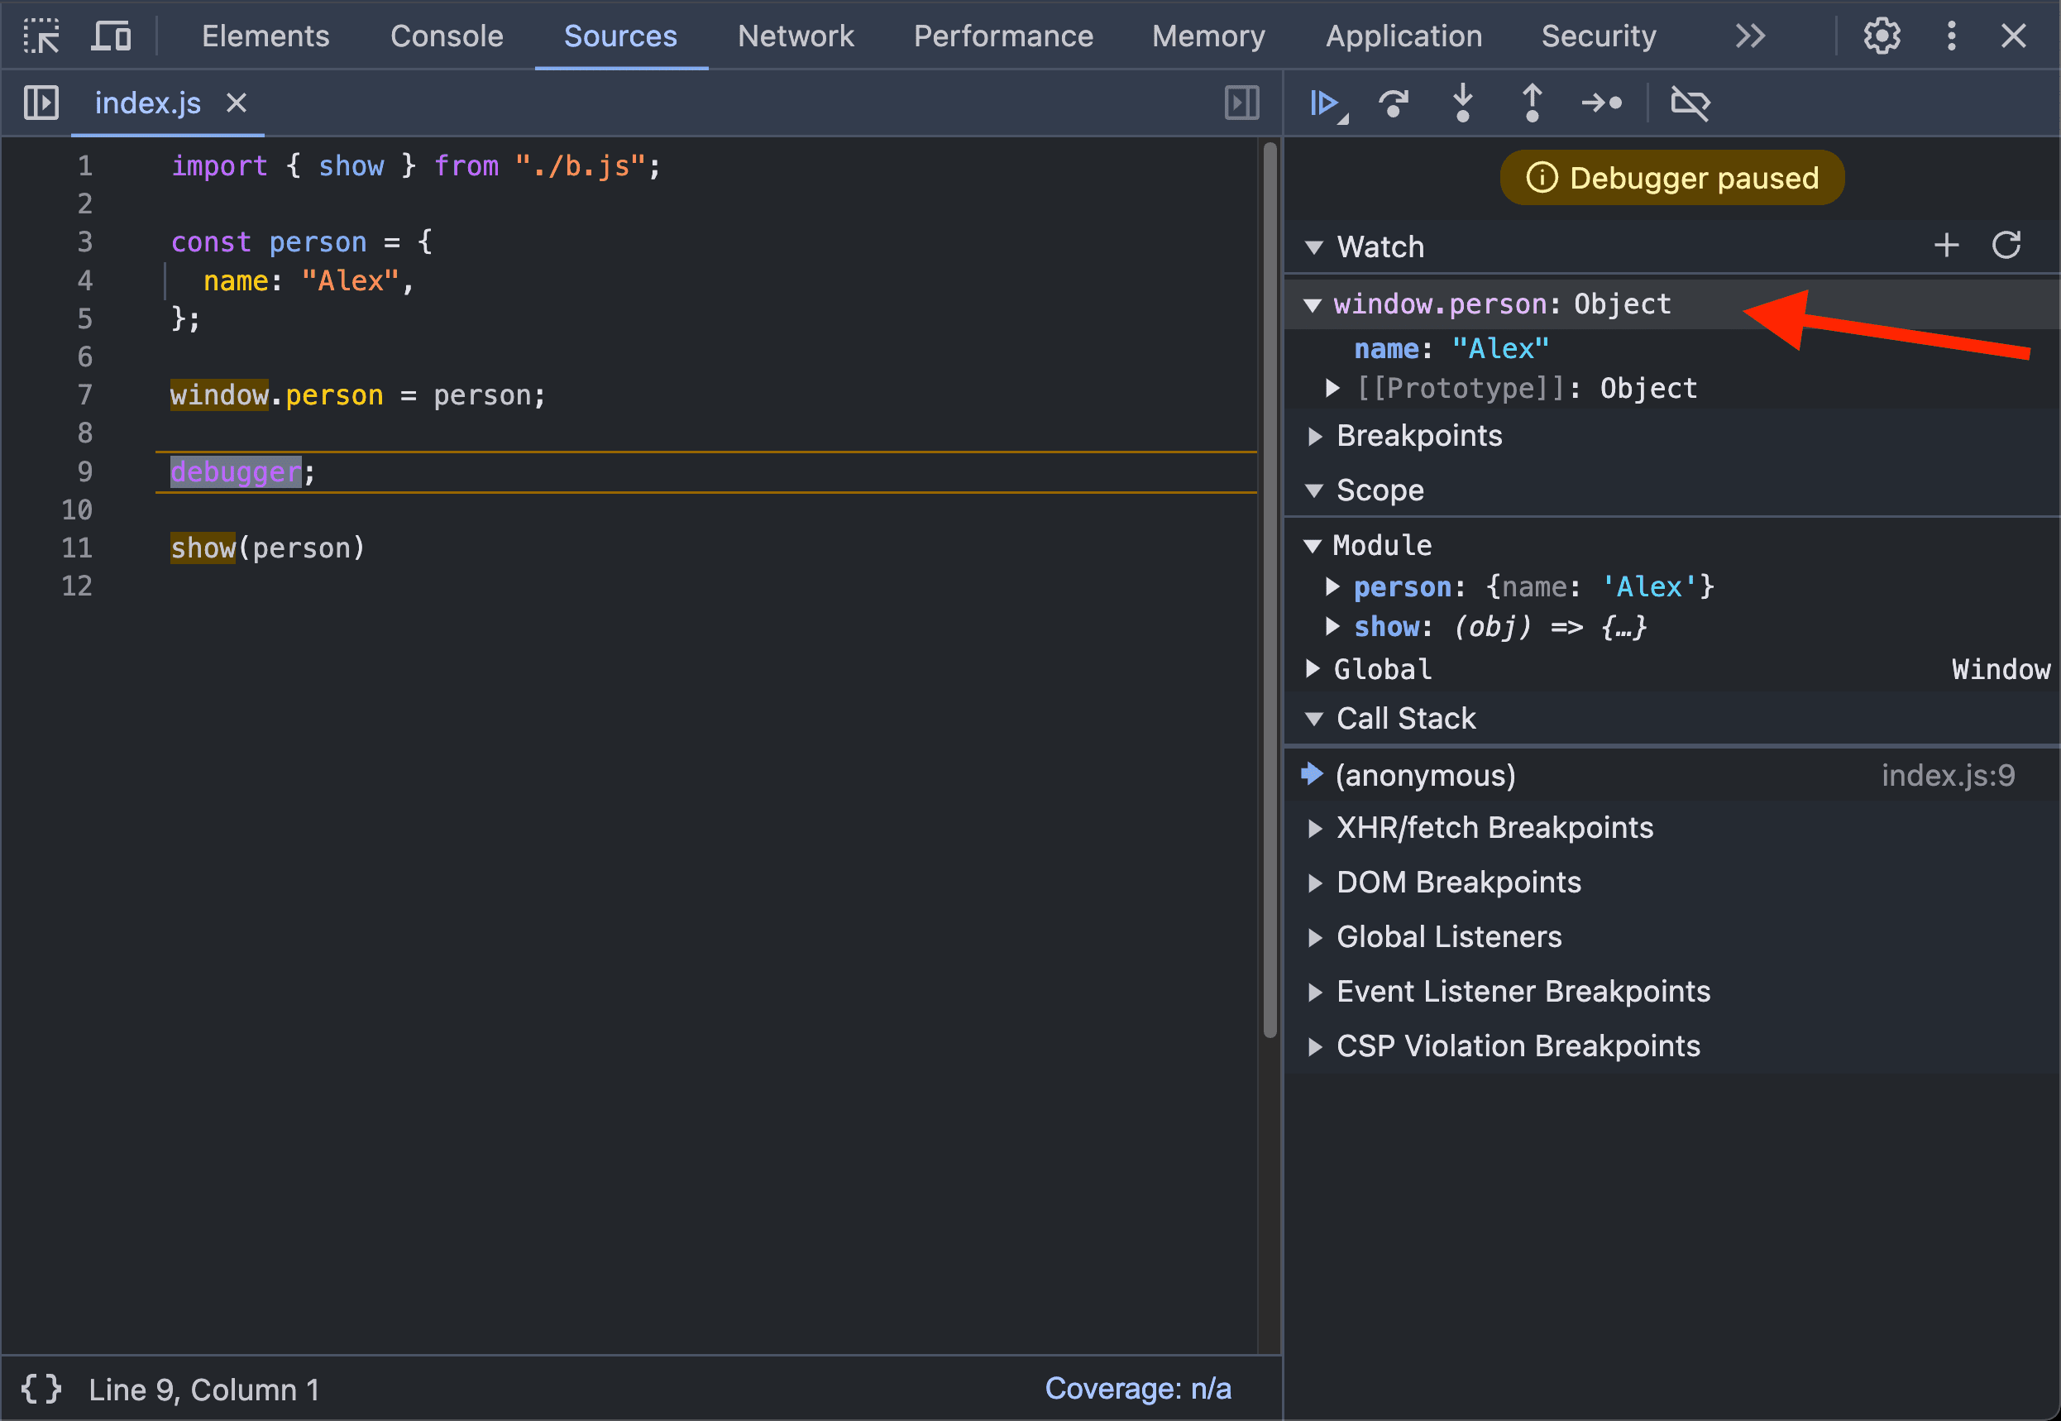Switch to the Console tab
The image size is (2061, 1421).
(x=447, y=36)
